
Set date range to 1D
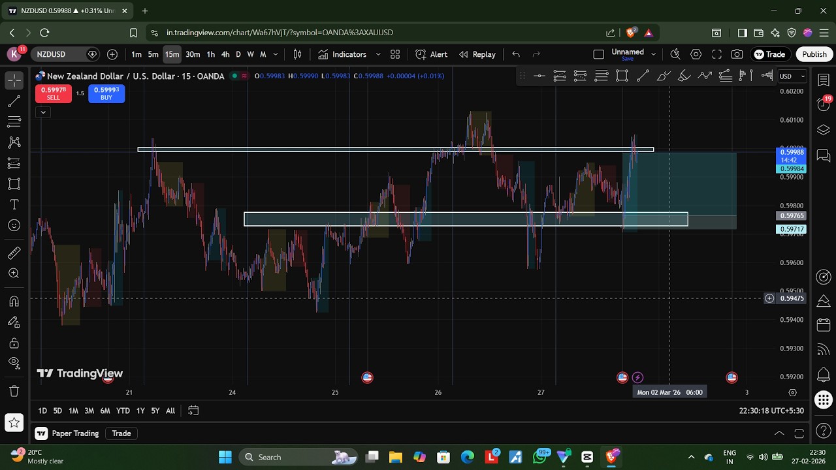[x=42, y=411]
